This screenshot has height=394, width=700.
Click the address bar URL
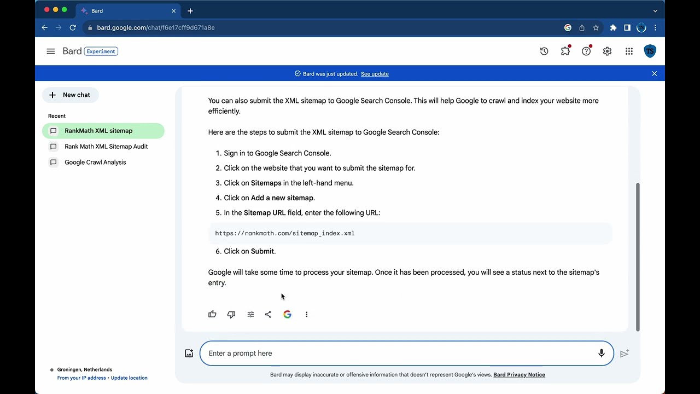[x=156, y=27]
